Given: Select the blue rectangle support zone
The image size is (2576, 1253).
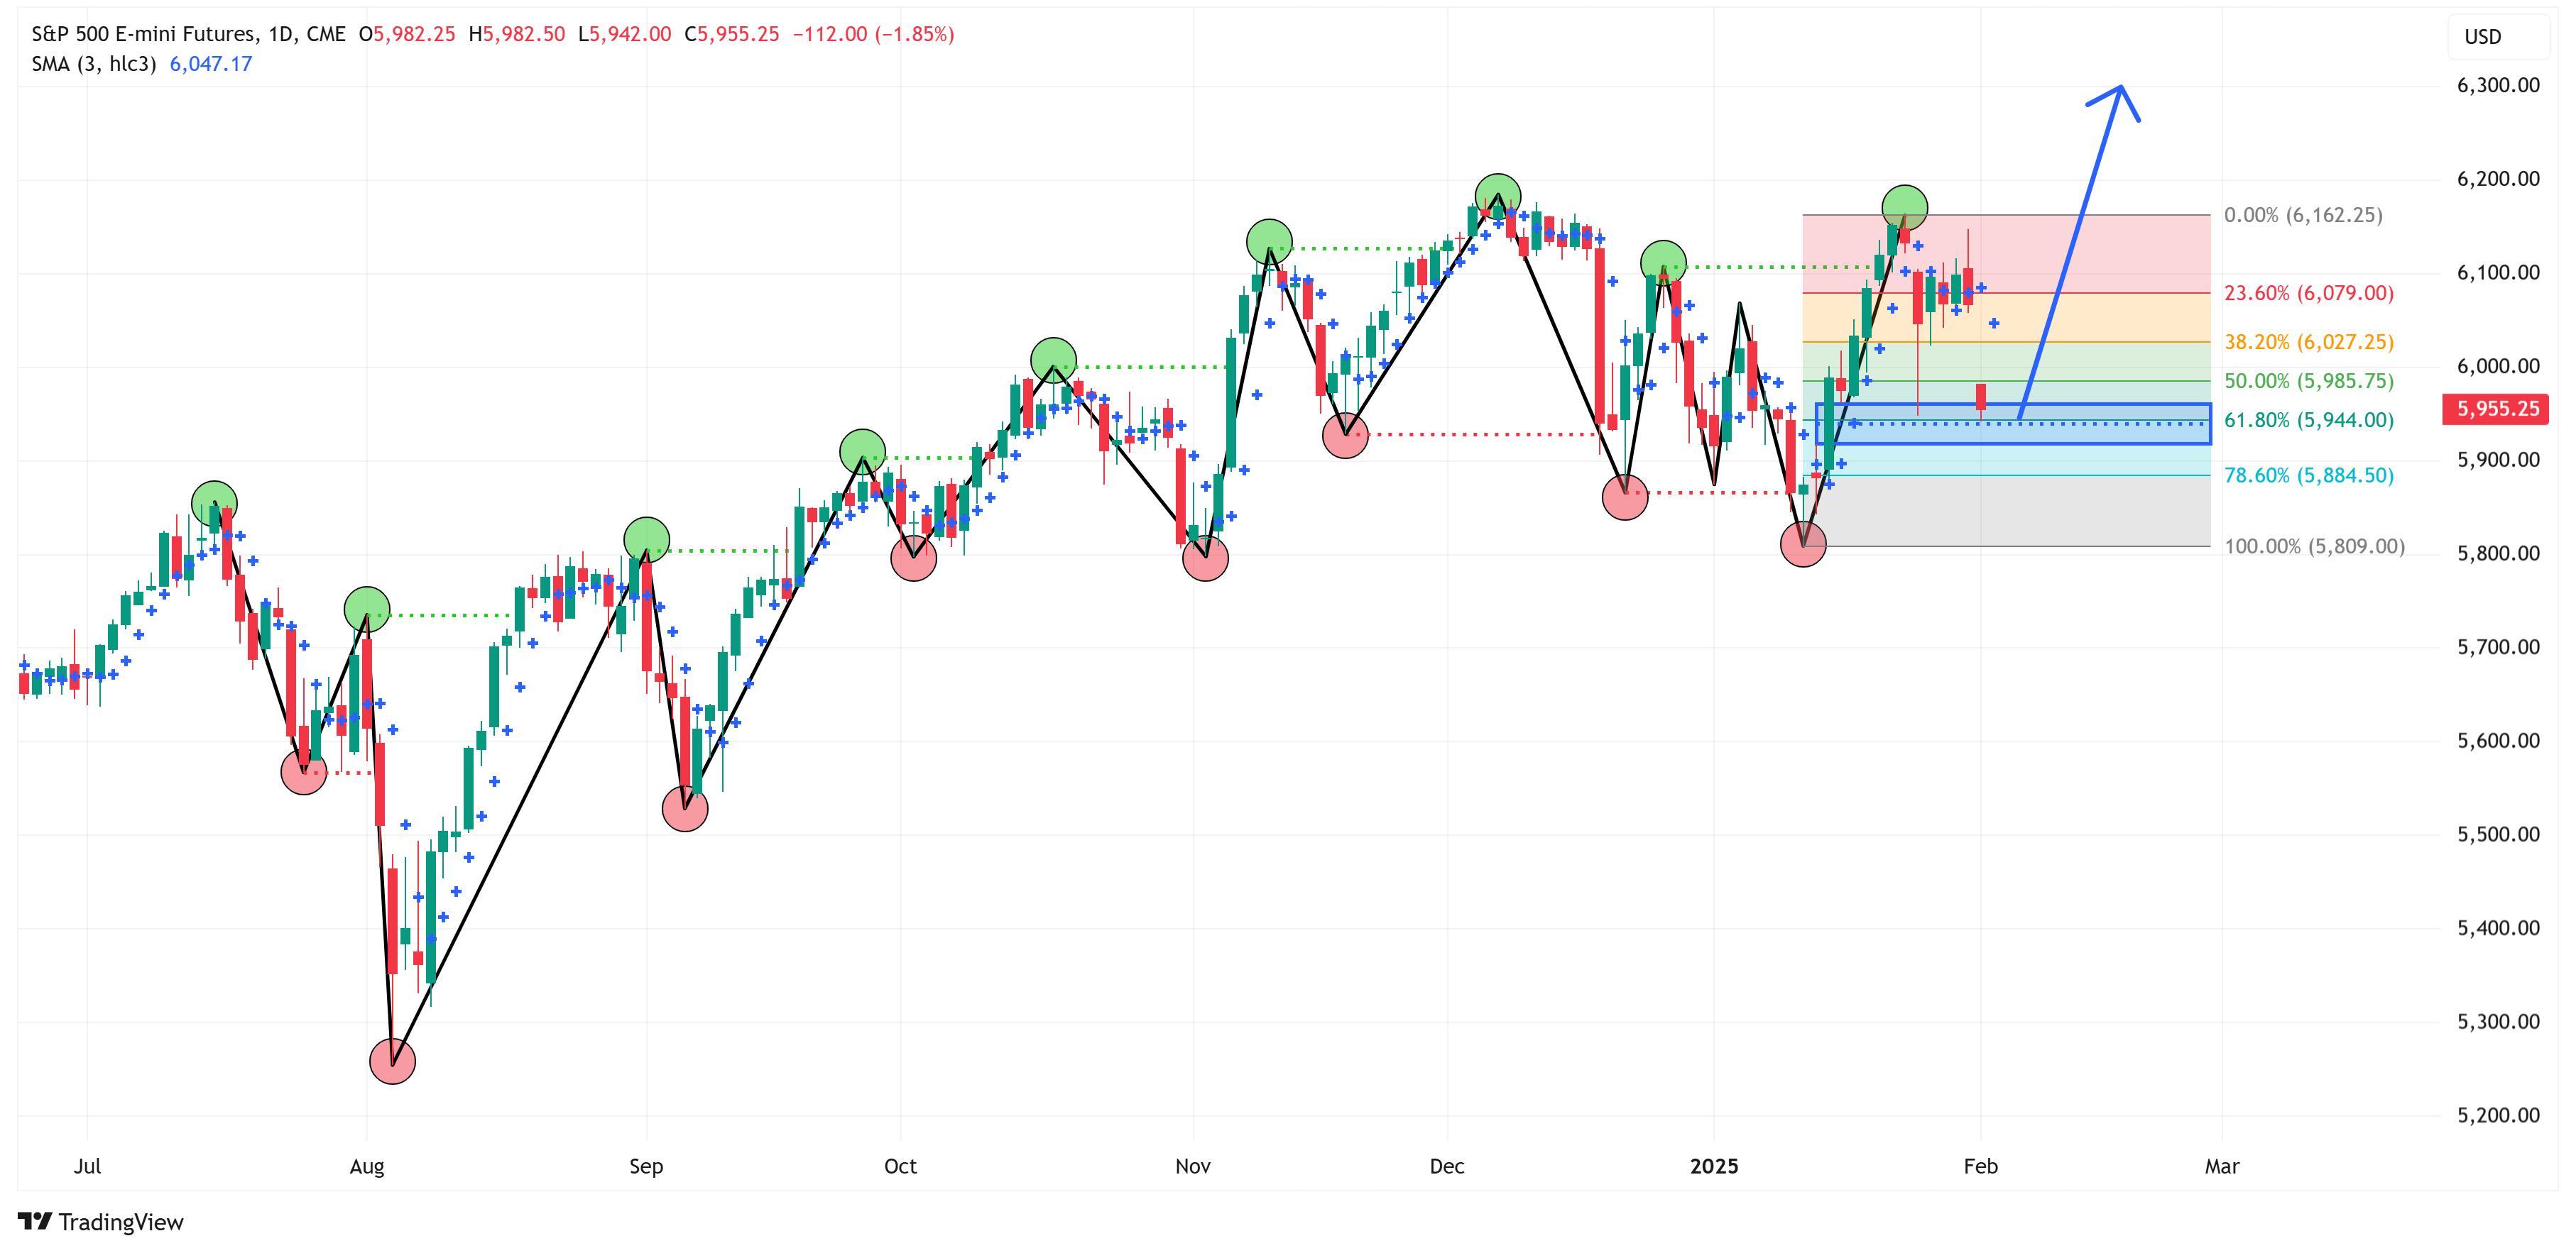Looking at the screenshot, I should [2100, 434].
